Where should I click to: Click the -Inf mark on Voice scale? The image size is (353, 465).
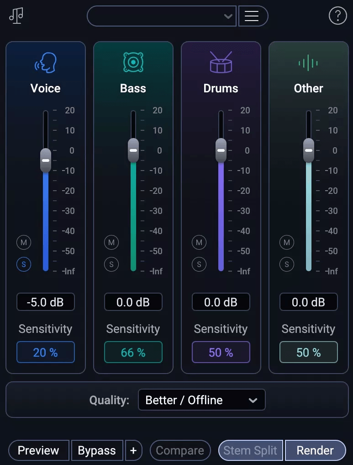[68, 271]
